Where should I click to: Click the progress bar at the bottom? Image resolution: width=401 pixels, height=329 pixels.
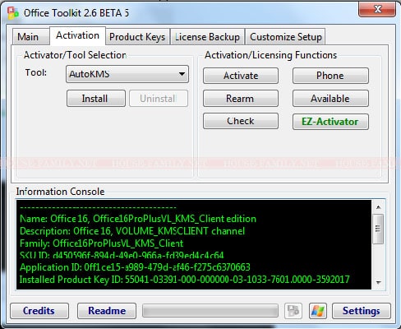(210, 311)
